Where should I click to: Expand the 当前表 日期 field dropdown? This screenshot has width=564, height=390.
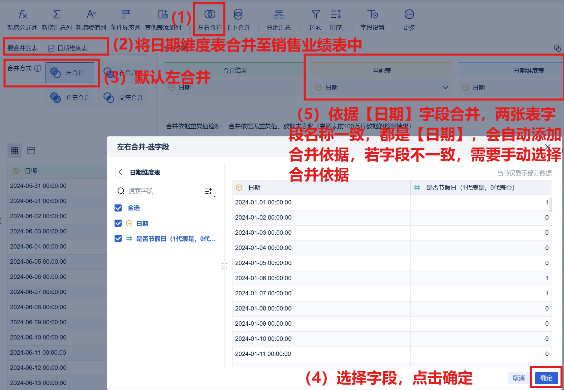pyautogui.click(x=445, y=88)
